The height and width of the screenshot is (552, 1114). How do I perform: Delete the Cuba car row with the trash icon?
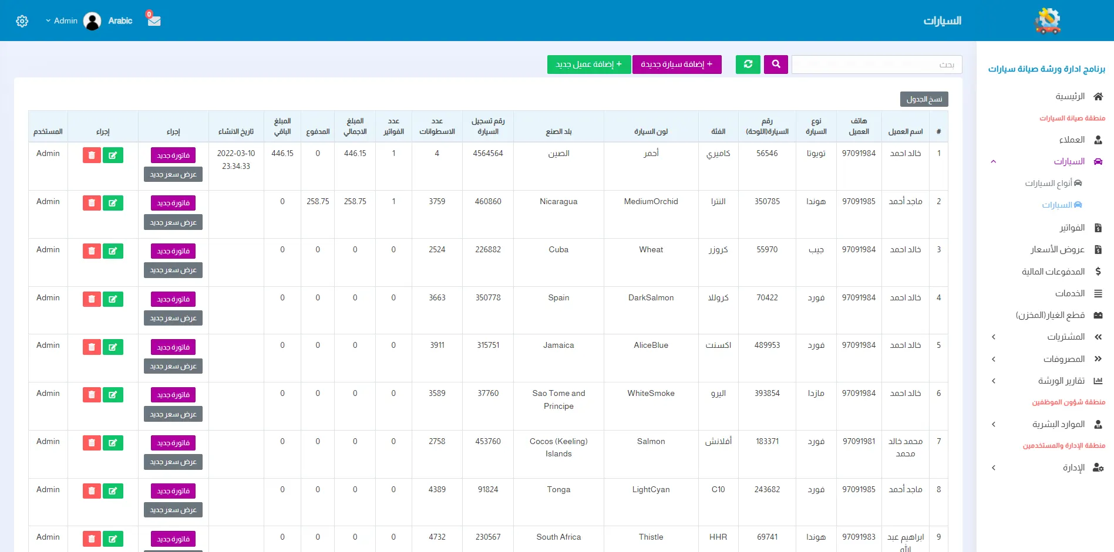[92, 252]
